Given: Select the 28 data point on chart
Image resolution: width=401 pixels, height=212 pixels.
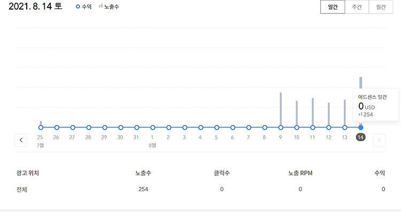Looking at the screenshot, I should (89, 128).
